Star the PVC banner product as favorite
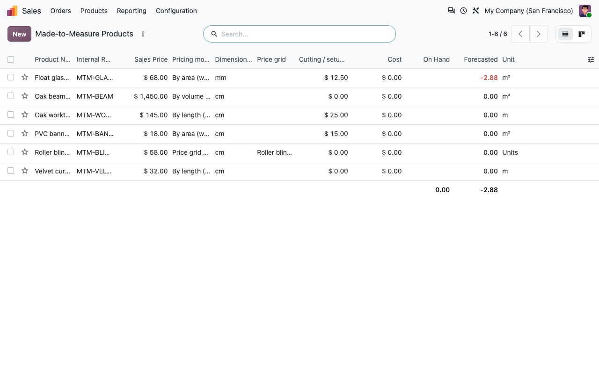599x374 pixels. tap(25, 133)
